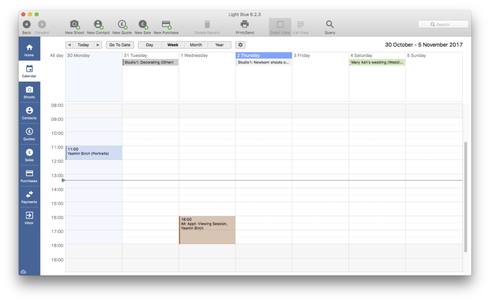
Task: Open the calendar settings gear menu
Action: pyautogui.click(x=240, y=44)
